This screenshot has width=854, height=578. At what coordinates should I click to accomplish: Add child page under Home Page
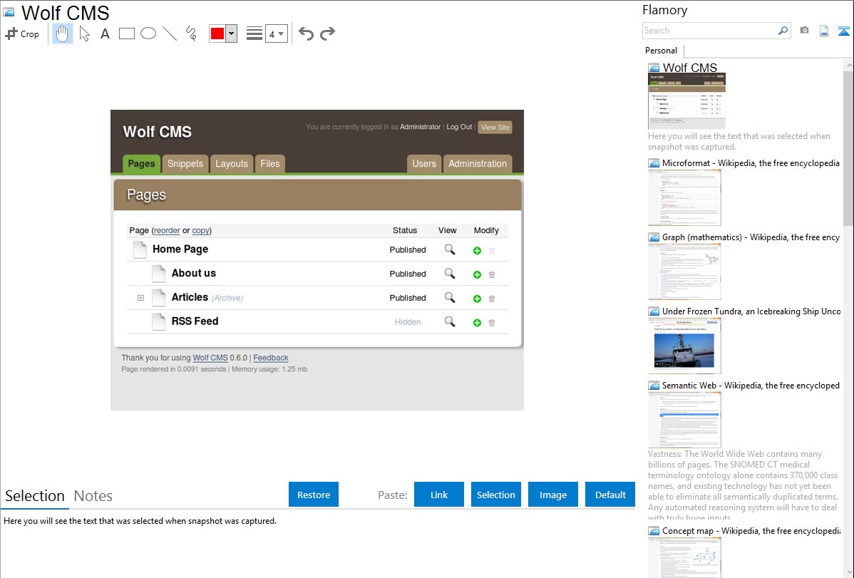(x=477, y=251)
